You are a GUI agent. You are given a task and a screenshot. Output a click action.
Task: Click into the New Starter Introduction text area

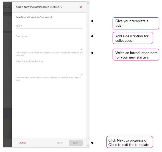49,67
